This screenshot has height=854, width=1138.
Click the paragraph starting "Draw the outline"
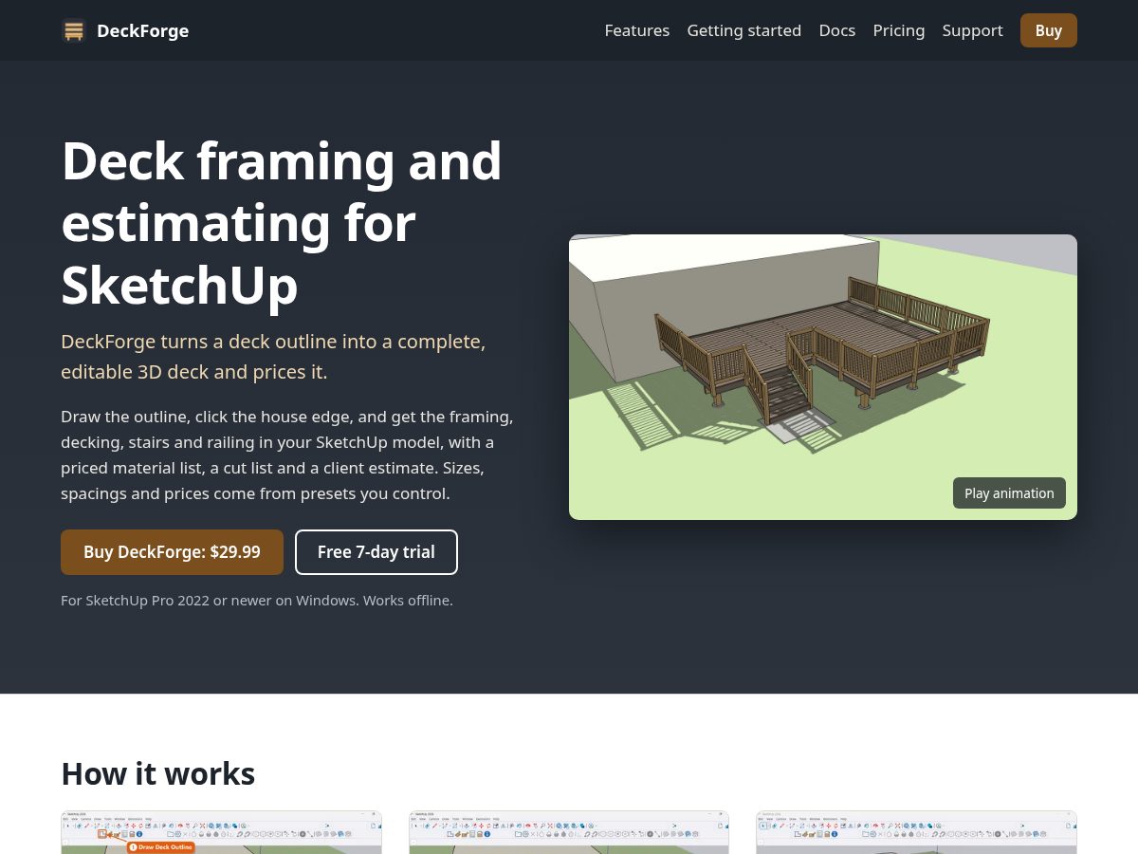point(287,455)
